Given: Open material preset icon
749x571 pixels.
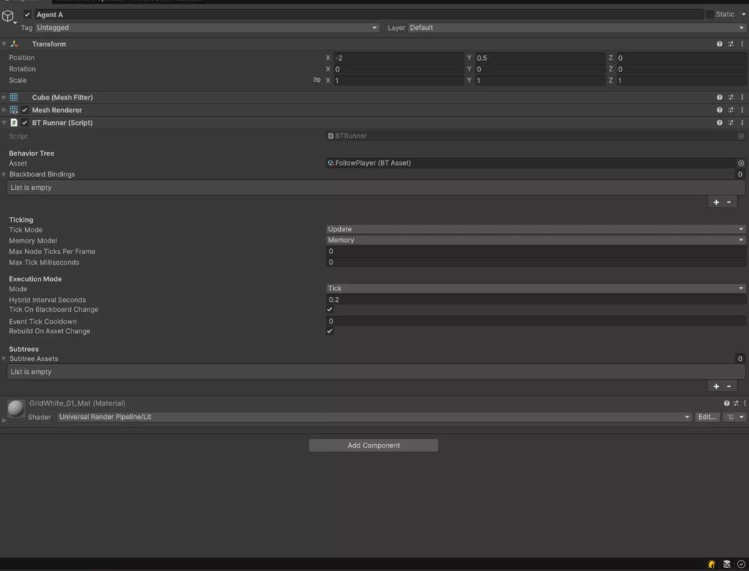Looking at the screenshot, I should [x=735, y=403].
